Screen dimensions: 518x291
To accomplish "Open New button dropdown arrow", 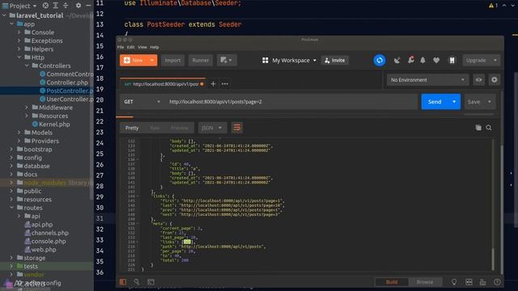I will (151, 61).
